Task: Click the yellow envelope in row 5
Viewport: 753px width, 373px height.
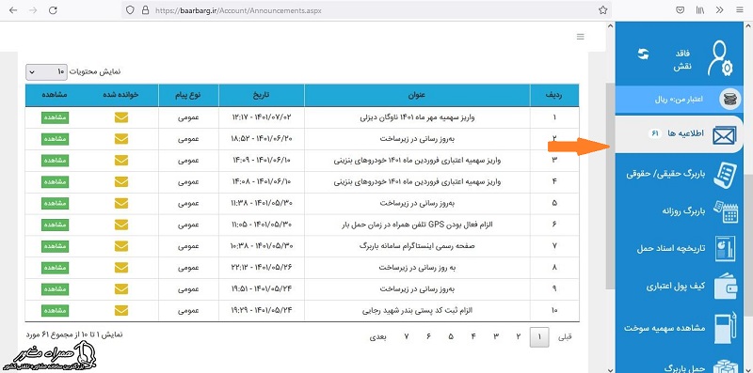Action: tap(121, 203)
